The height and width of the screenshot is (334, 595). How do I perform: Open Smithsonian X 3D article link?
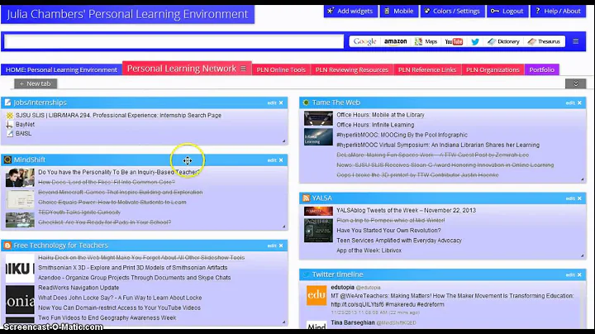(x=133, y=268)
